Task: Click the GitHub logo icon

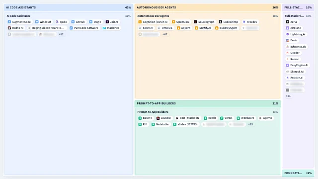Action: tap(73, 22)
